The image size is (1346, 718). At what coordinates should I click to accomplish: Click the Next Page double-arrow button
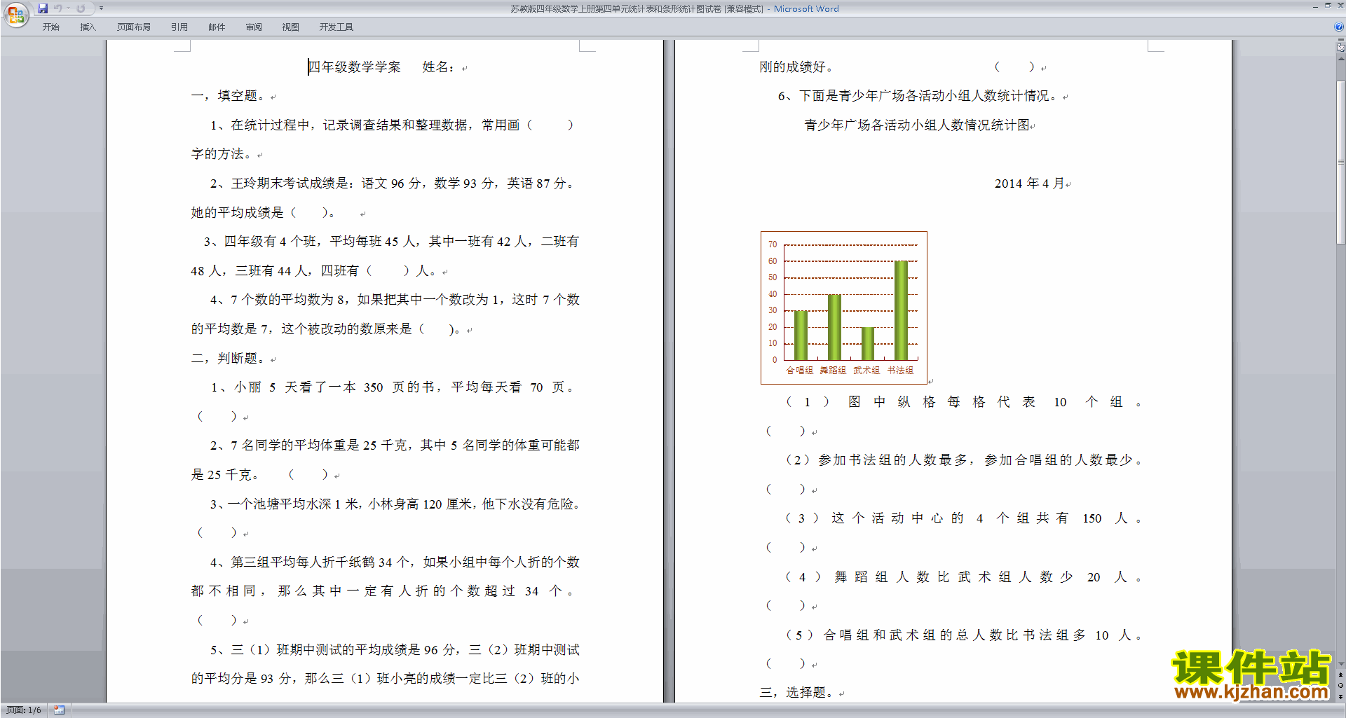[1341, 696]
